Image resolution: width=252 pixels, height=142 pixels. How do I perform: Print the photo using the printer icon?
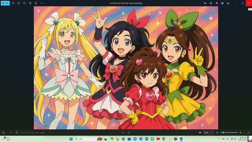click(x=24, y=3)
